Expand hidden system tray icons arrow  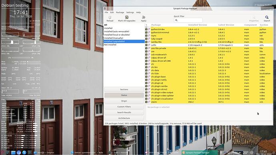click(x=240, y=153)
